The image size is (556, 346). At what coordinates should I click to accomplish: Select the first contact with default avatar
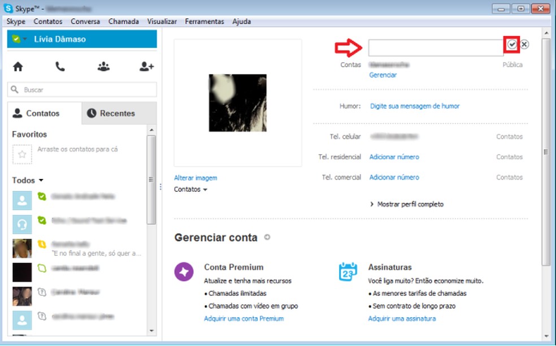point(22,200)
